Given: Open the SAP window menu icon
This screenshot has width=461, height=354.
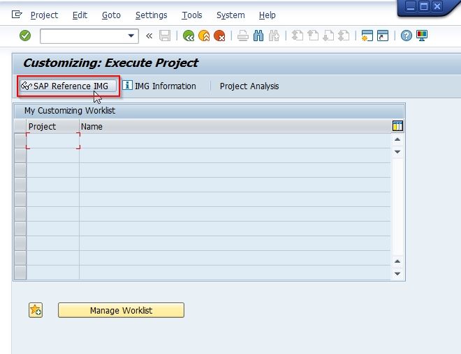Looking at the screenshot, I should [x=17, y=15].
